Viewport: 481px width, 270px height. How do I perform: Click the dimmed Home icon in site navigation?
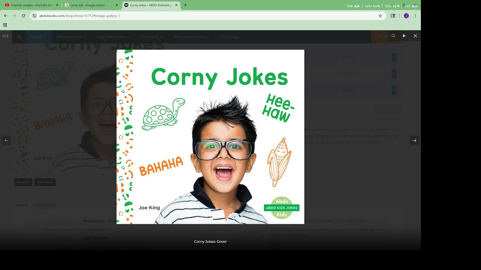(19, 37)
